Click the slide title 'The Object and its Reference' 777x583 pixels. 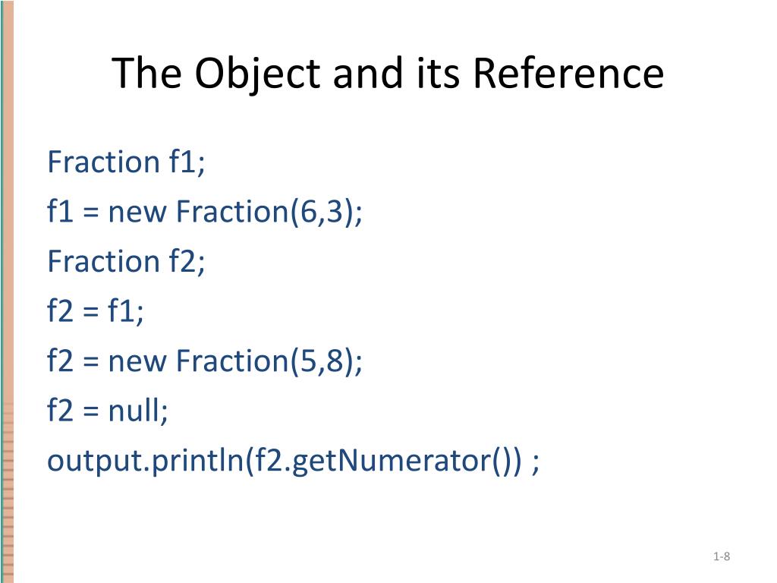(388, 74)
